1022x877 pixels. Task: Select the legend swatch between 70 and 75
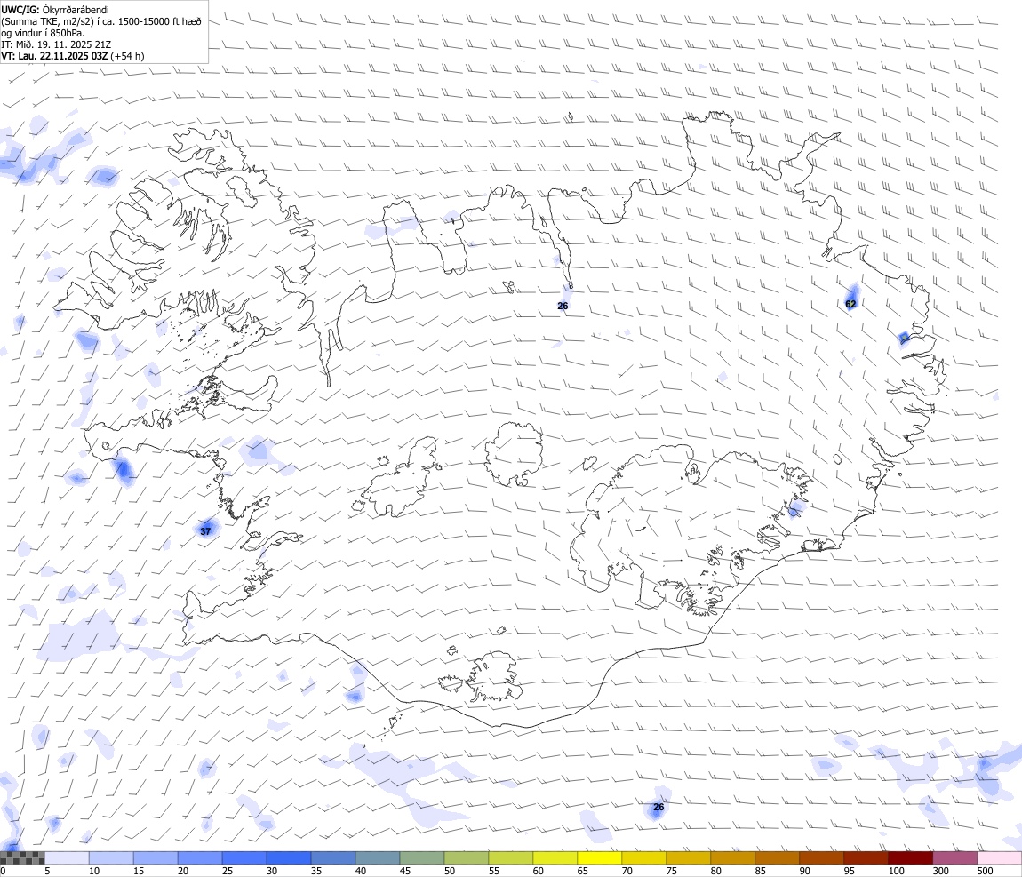(644, 857)
